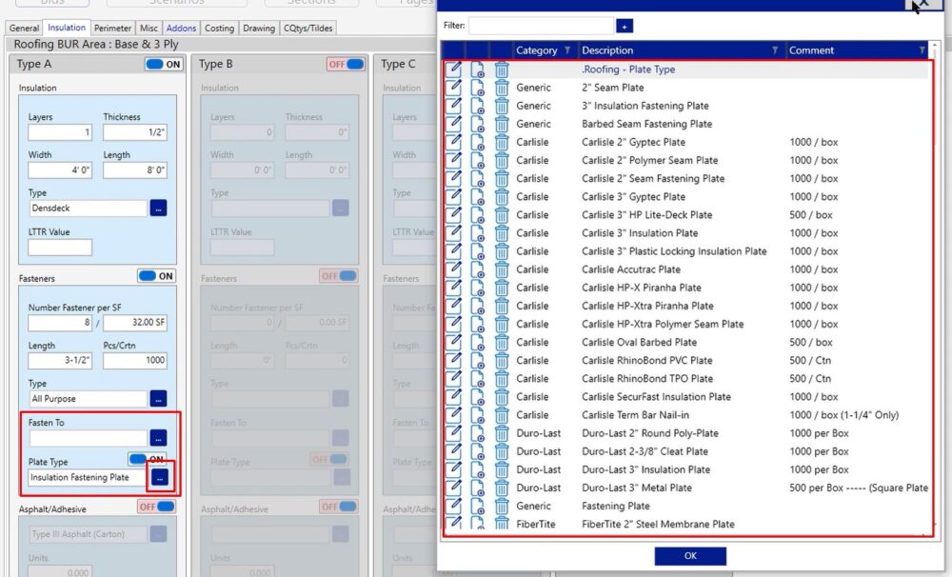Enable Type A Asphalt/Adhesive toggle

point(157,507)
